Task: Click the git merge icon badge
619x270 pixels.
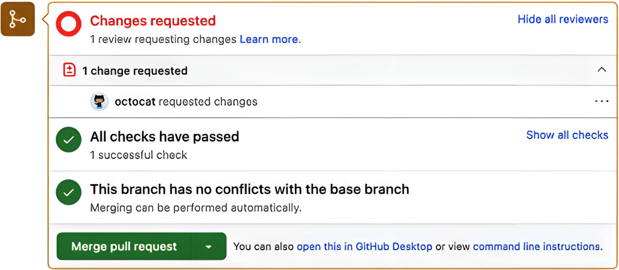Action: click(x=18, y=19)
